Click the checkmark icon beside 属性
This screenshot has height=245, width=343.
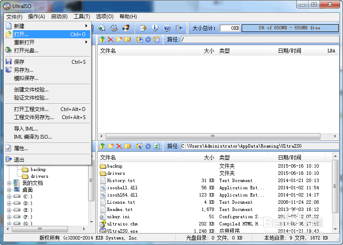coord(9,148)
